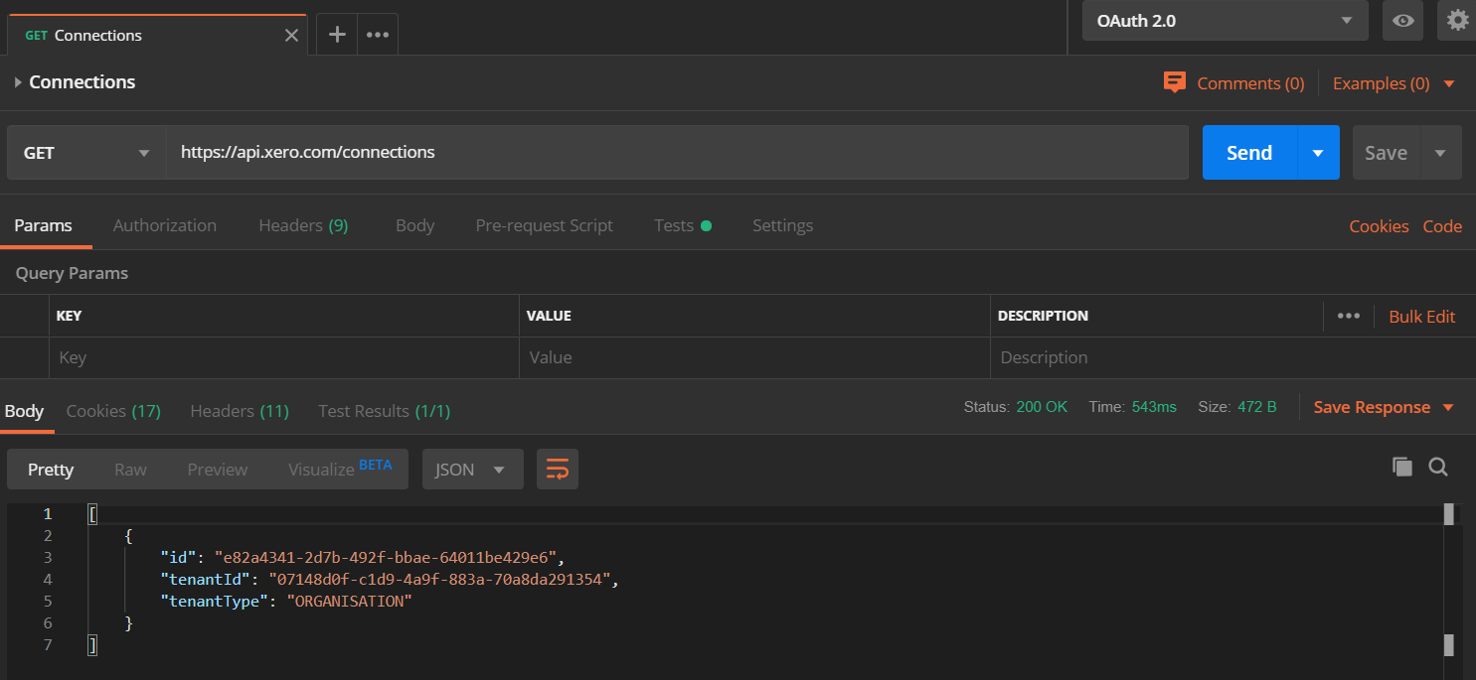Choose Preview response view
1476x680 pixels.
coord(218,470)
